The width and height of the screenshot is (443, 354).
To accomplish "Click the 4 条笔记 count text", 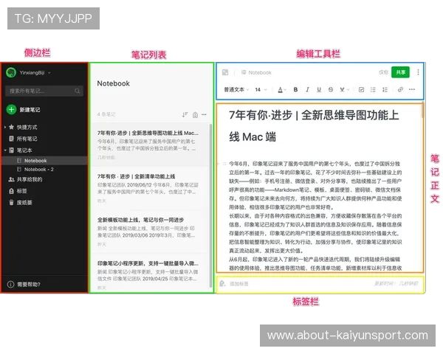I will 106,114.
